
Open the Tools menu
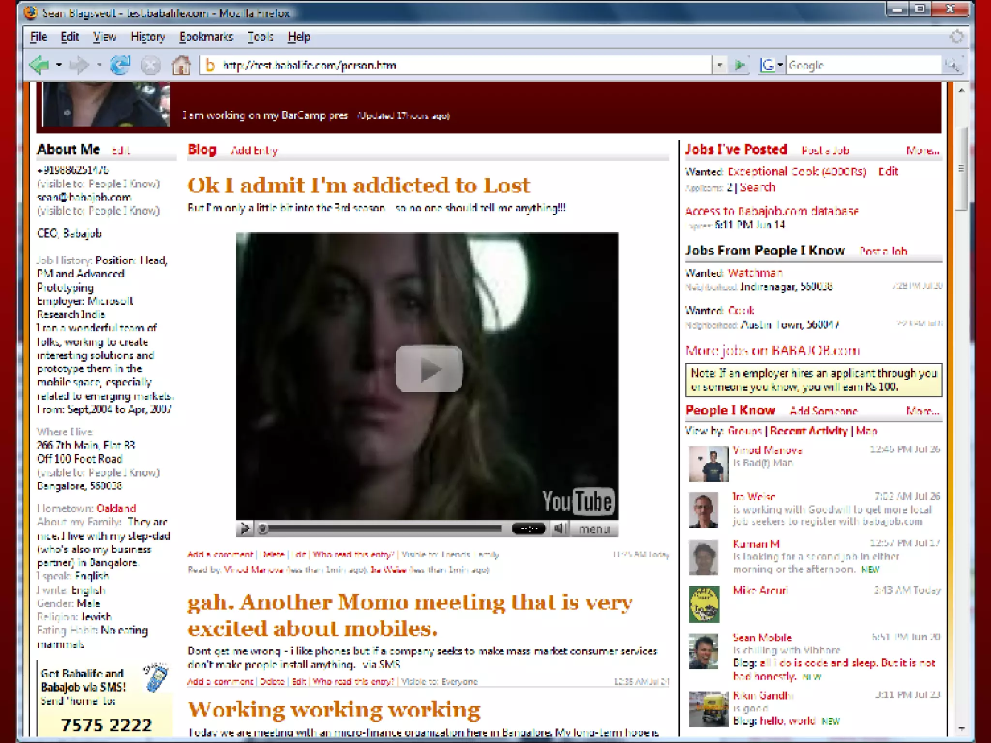[x=260, y=37]
